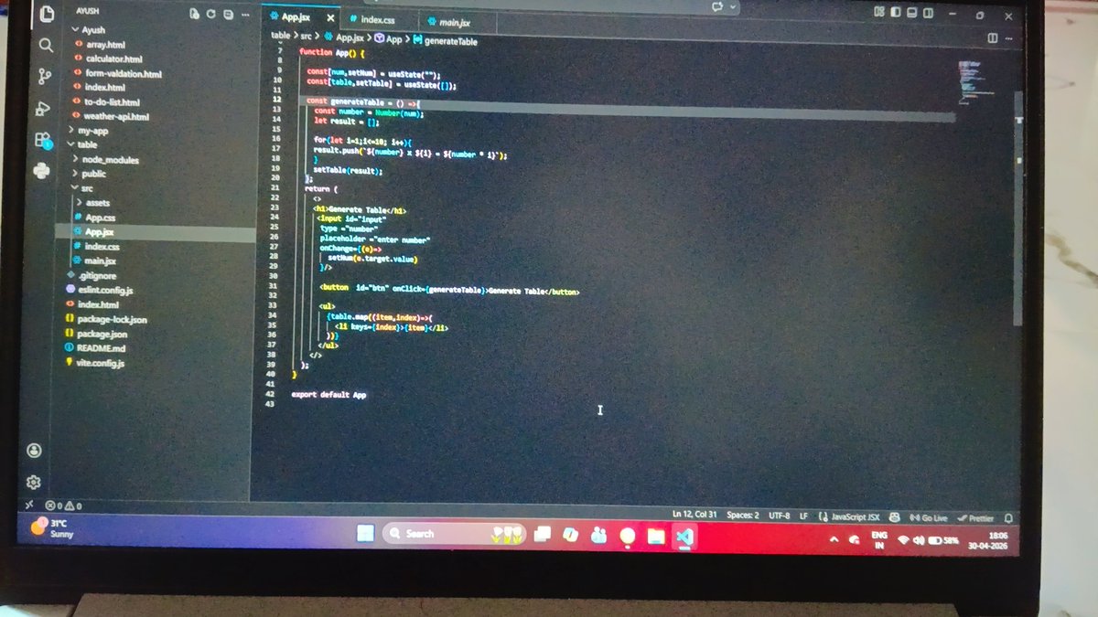Switch to the index.css editor tab

tap(379, 19)
